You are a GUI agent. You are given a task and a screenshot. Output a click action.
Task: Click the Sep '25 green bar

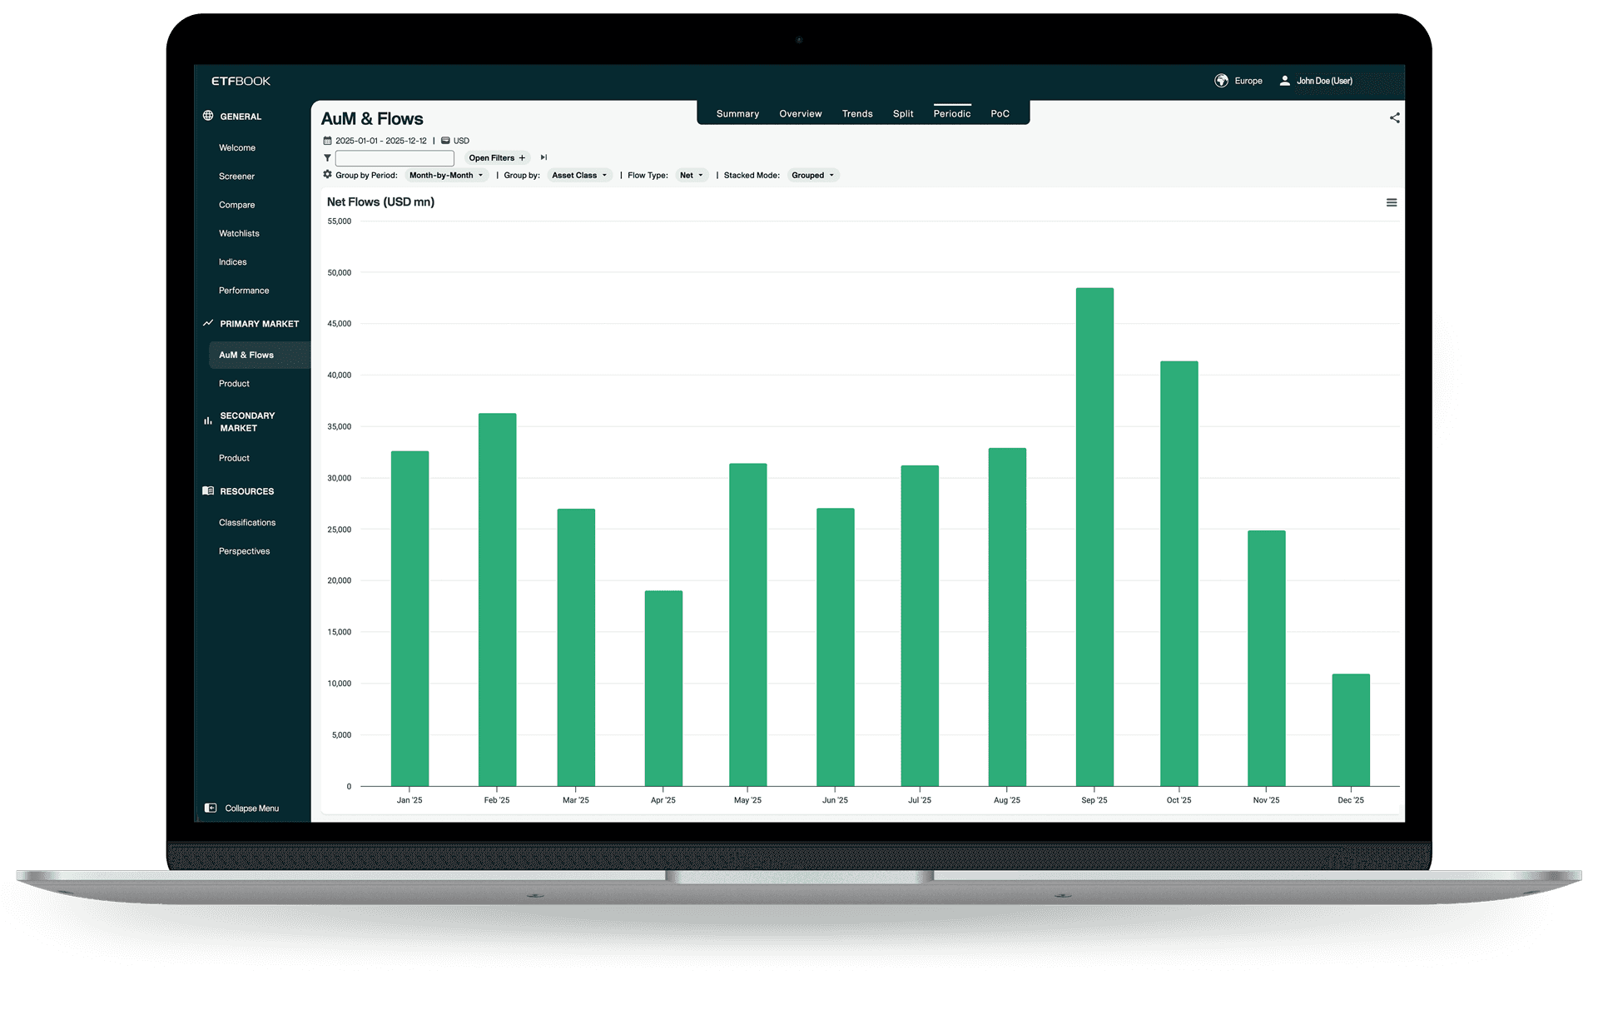point(1094,537)
